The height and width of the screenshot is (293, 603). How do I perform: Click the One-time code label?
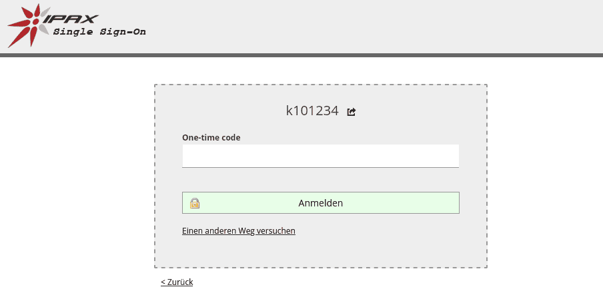[211, 138]
